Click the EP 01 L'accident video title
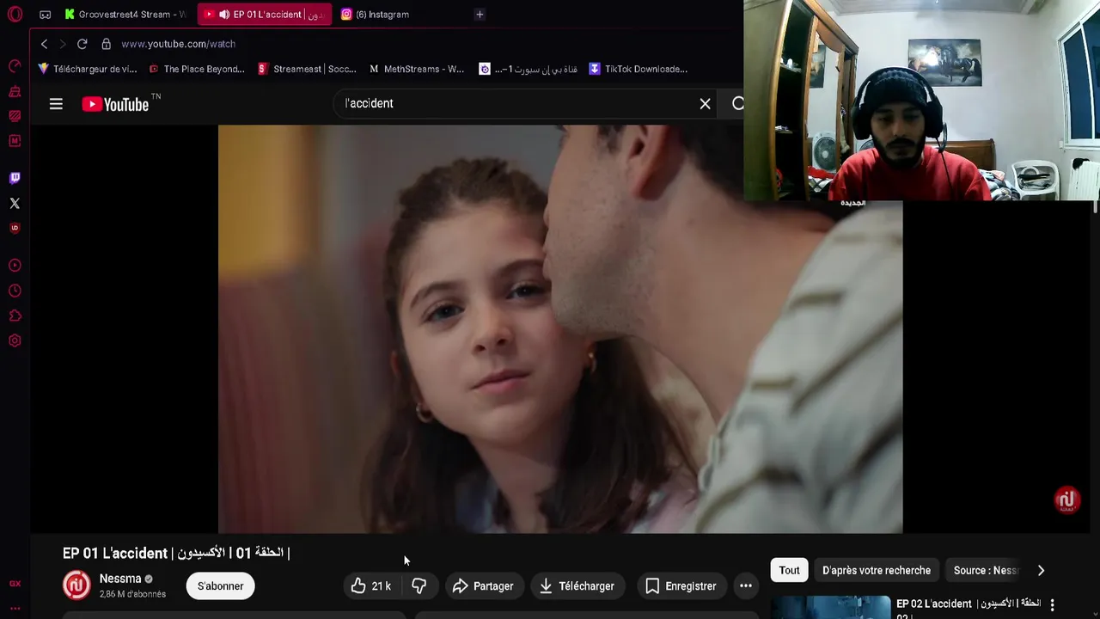The width and height of the screenshot is (1100, 619). coord(176,553)
